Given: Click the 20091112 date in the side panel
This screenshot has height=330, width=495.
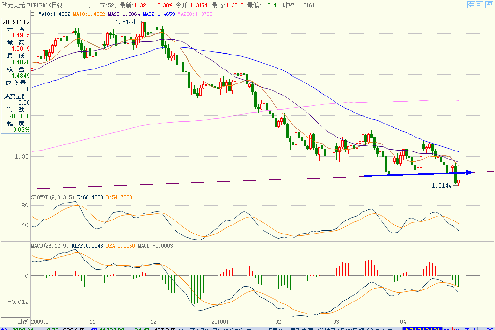Looking at the screenshot, I should [16, 22].
